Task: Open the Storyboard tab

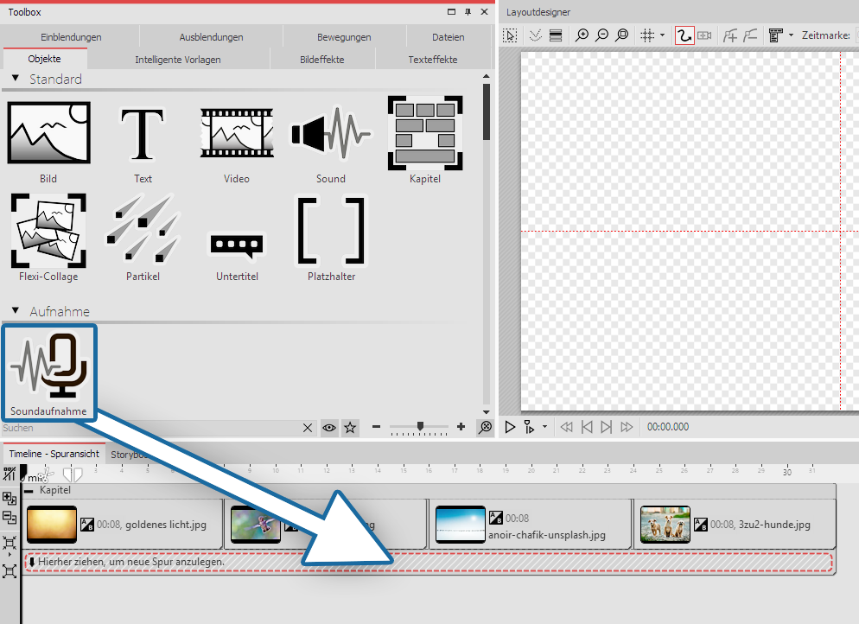Action: pyautogui.click(x=126, y=454)
